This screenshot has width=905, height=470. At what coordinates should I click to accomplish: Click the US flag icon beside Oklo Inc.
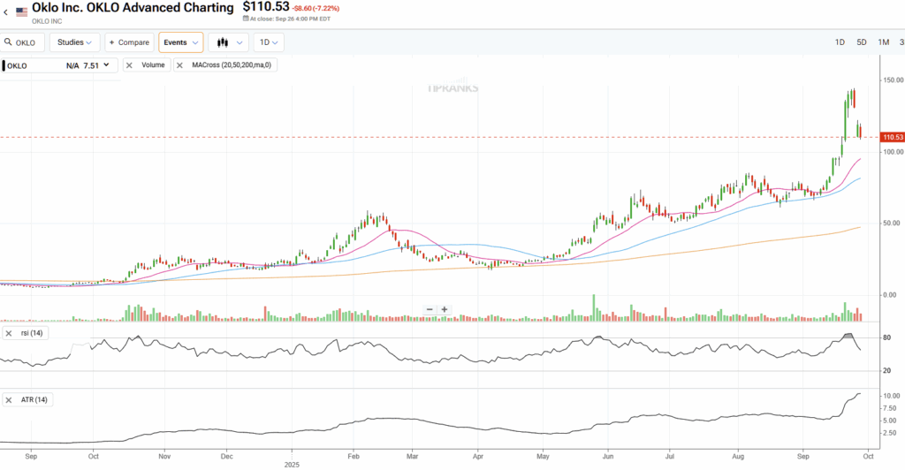pyautogui.click(x=21, y=12)
